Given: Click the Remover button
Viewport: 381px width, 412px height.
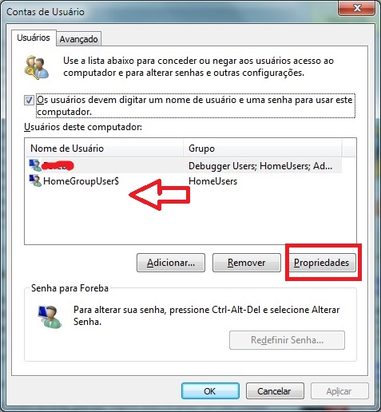Looking at the screenshot, I should pos(247,263).
